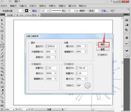Select the highlighted Flare tool
The image size is (131, 112).
pyautogui.click(x=2, y=46)
